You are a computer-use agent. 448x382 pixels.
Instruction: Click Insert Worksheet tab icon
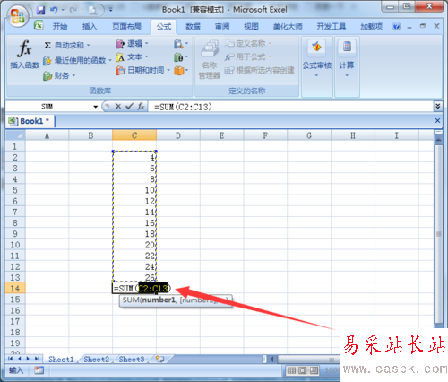(160, 359)
